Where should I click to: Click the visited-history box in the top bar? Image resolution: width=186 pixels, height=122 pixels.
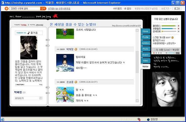[x=146, y=9]
